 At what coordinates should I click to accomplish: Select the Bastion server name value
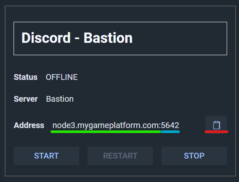60,99
